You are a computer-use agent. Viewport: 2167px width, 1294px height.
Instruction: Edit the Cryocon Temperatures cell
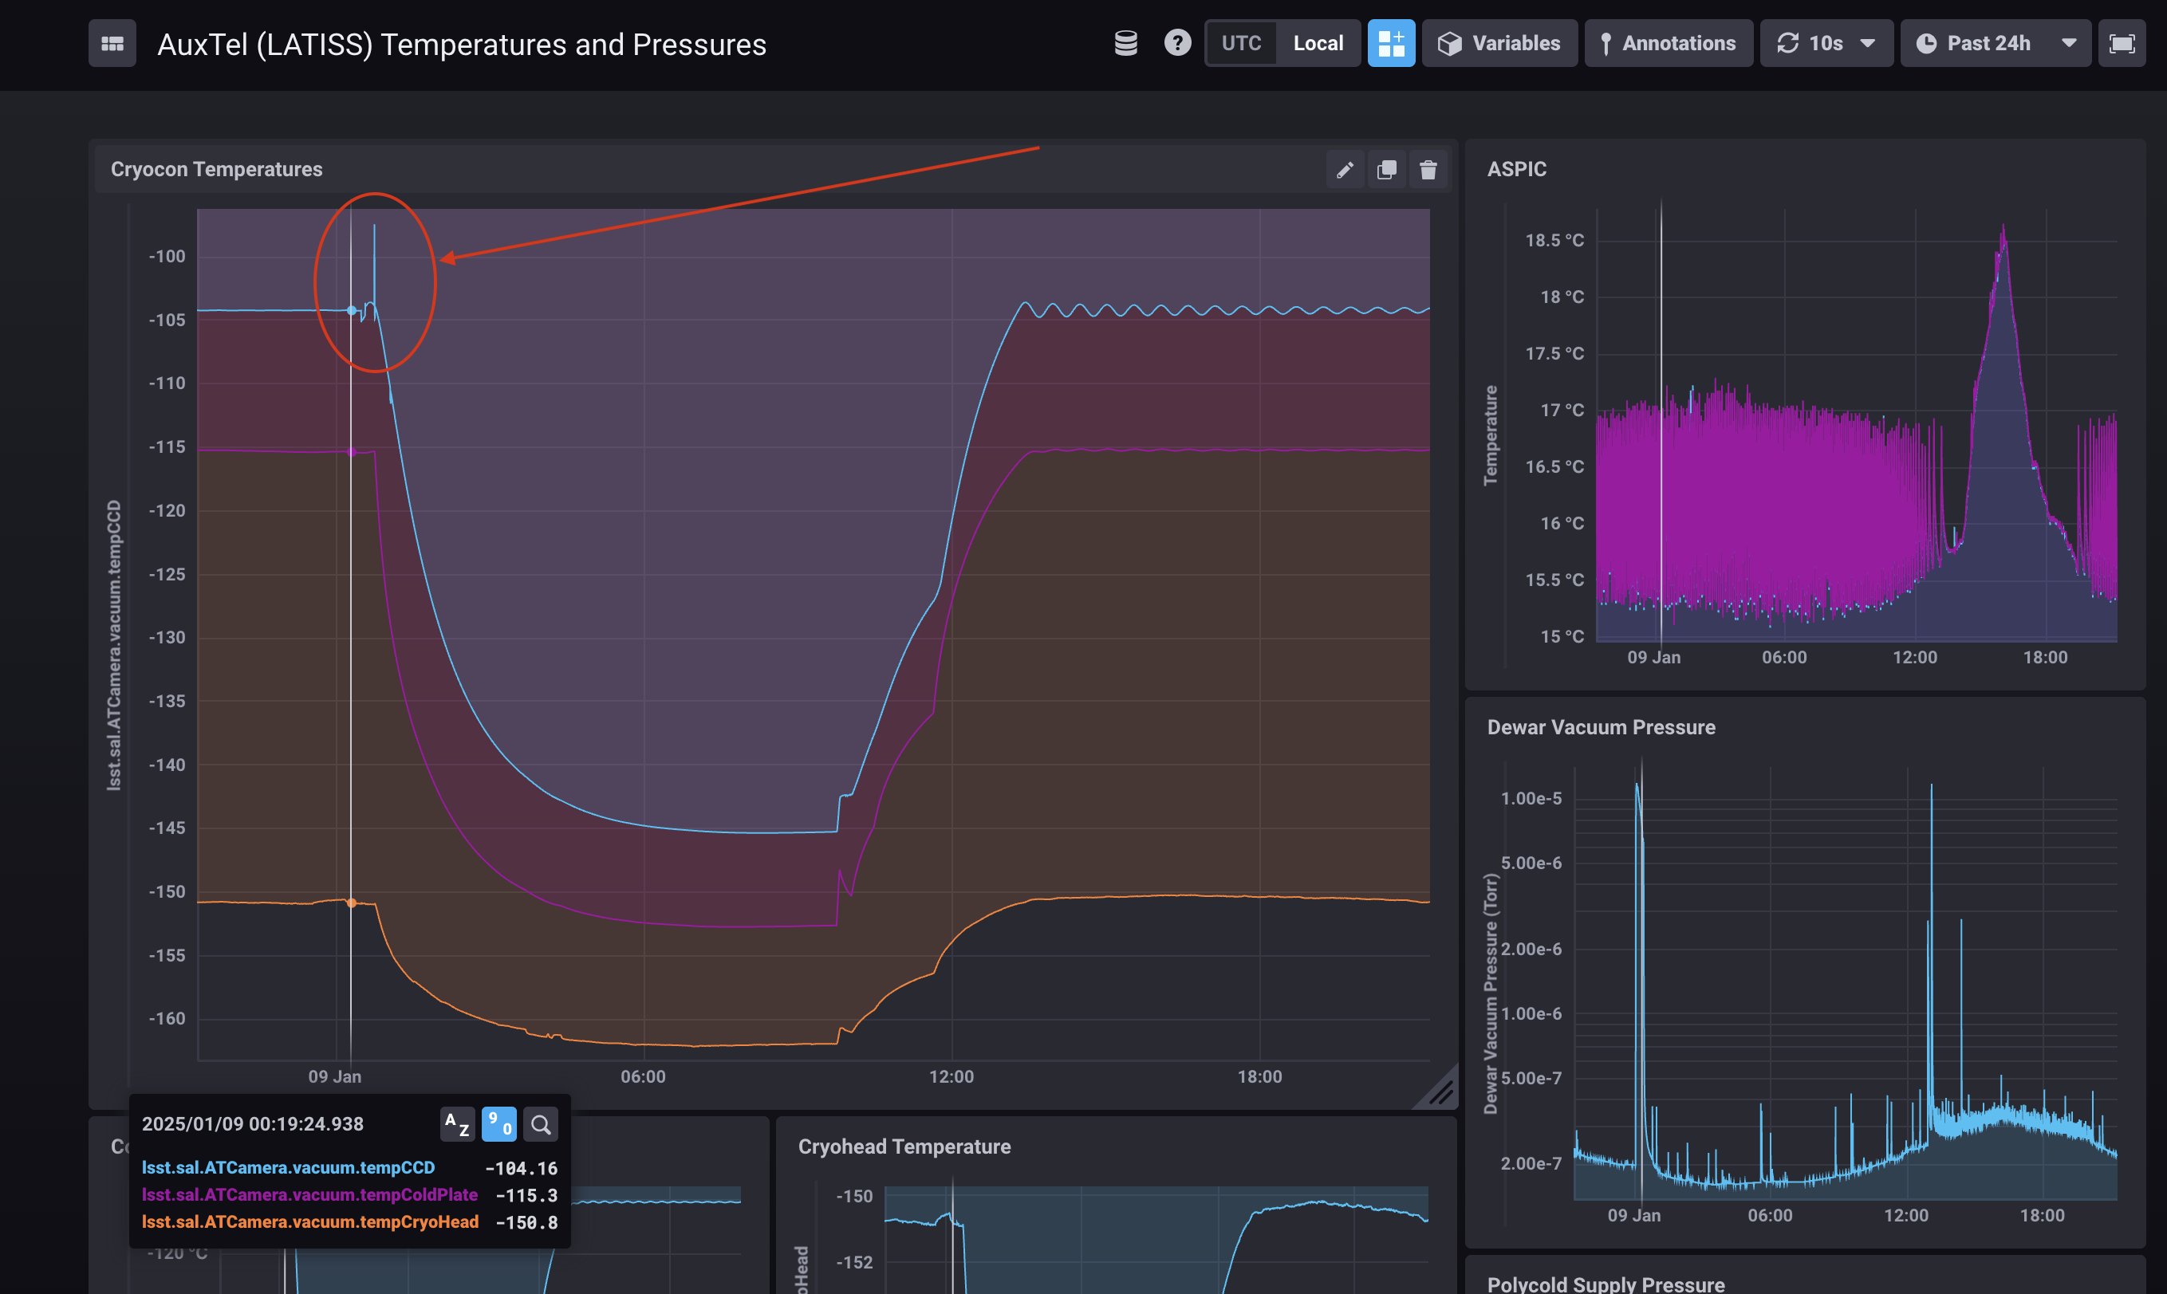pyautogui.click(x=1344, y=169)
